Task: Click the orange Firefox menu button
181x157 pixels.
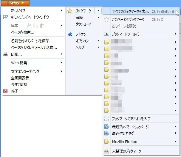Action: point(15,3)
